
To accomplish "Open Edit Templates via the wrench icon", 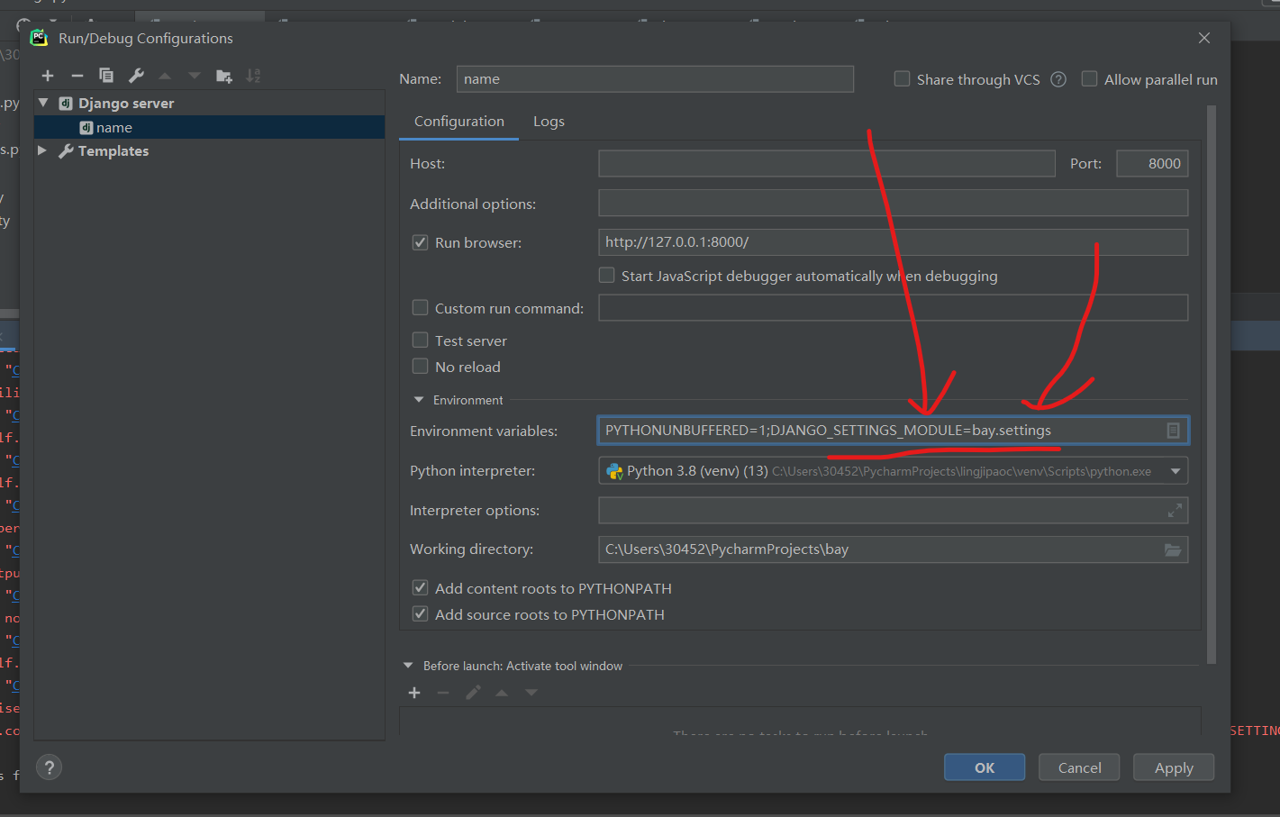I will (x=135, y=75).
